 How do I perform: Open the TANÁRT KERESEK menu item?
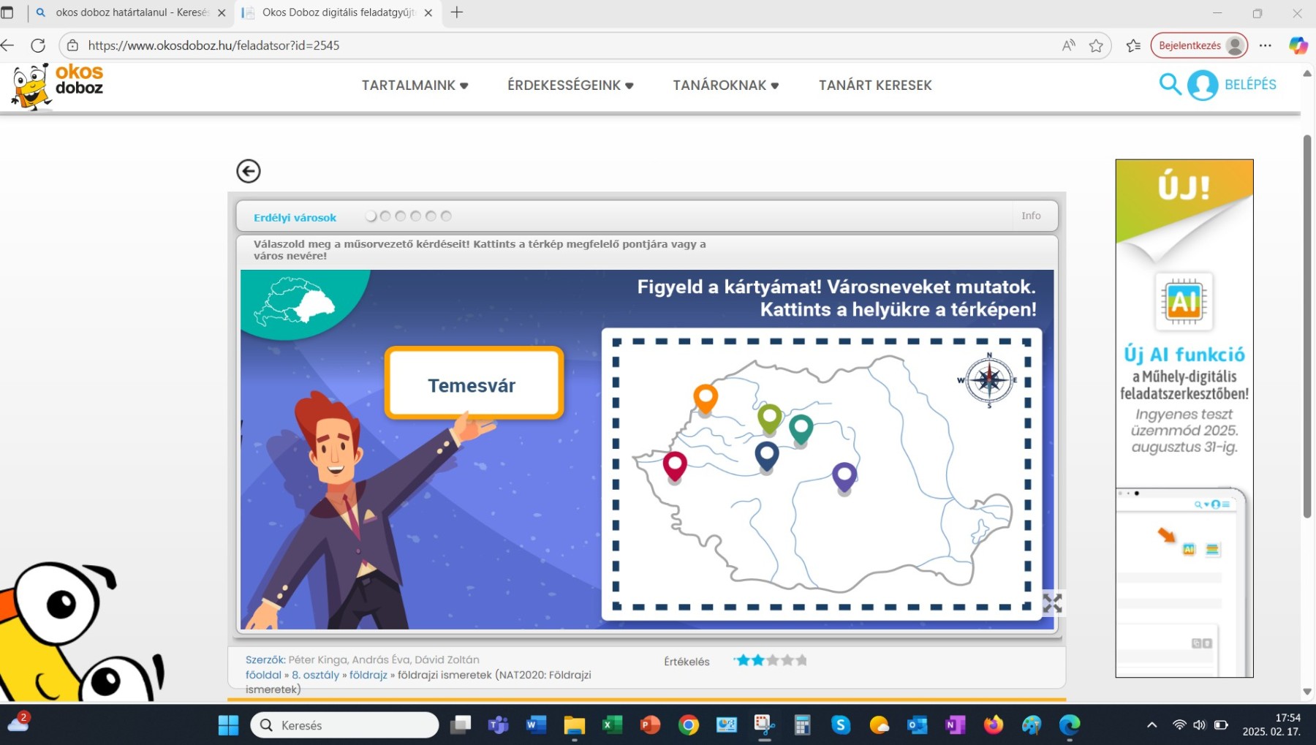pyautogui.click(x=874, y=86)
